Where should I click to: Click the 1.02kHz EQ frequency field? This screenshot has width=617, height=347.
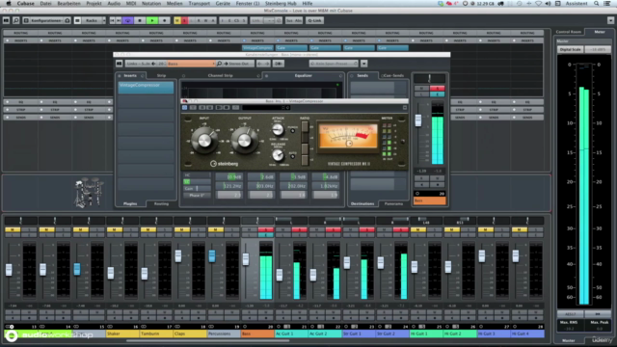click(326, 186)
